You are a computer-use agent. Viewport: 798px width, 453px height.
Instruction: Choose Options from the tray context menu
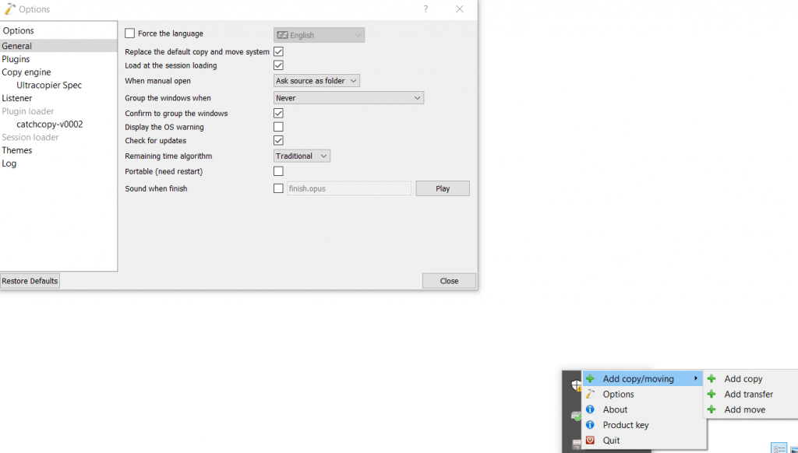pyautogui.click(x=618, y=394)
